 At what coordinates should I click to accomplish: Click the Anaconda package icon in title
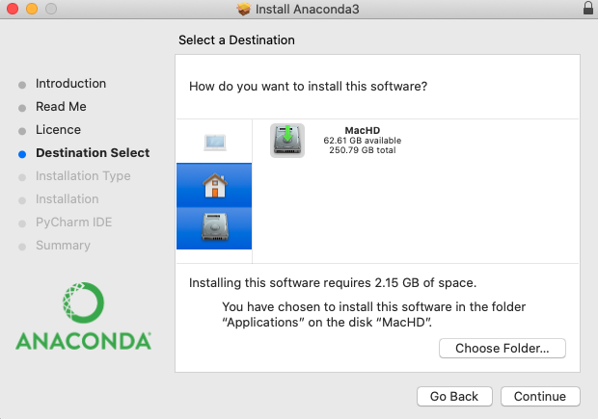pyautogui.click(x=244, y=9)
